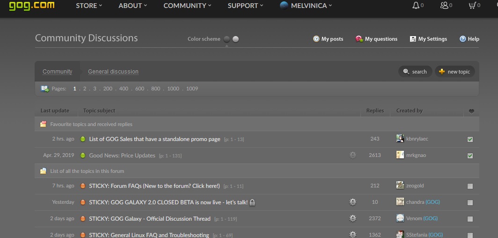Click gear badge on Official Discussion Thread row
Image resolution: width=498 pixels, height=238 pixels.
[352, 218]
